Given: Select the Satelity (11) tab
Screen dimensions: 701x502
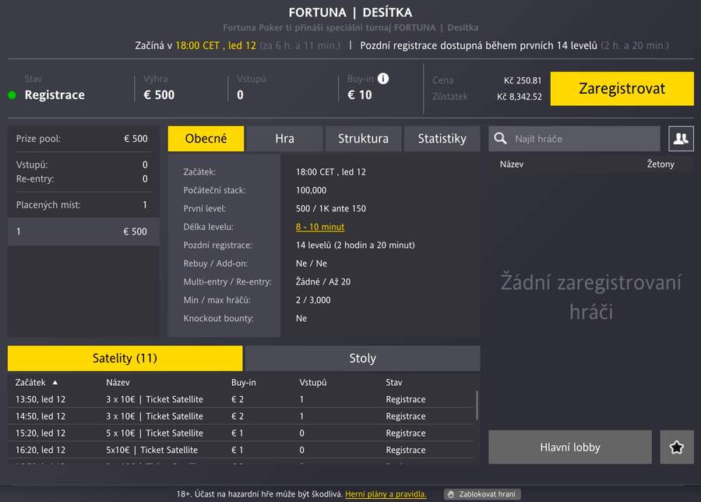Looking at the screenshot, I should (x=125, y=358).
